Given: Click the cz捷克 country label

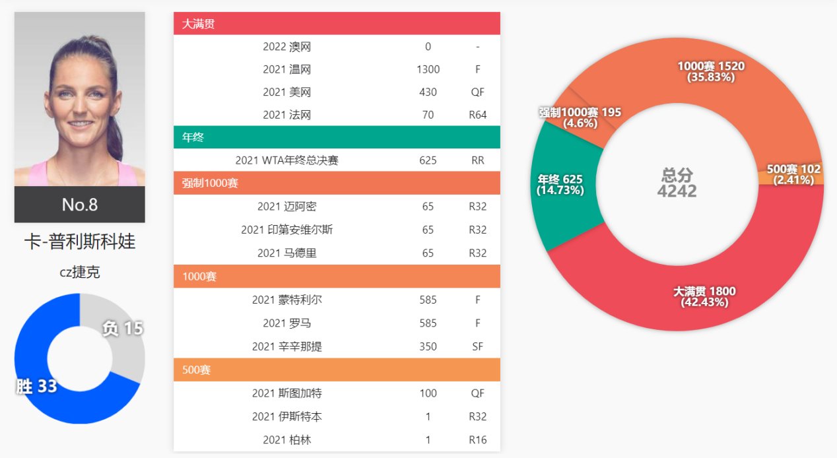Looking at the screenshot, I should 80,272.
